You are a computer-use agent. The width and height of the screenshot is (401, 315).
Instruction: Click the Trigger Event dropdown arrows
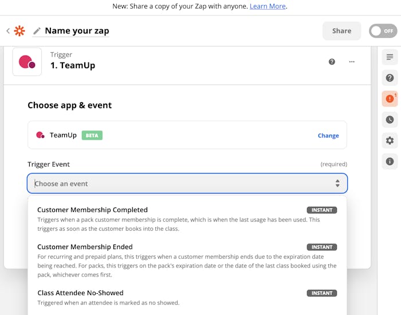[x=337, y=183]
